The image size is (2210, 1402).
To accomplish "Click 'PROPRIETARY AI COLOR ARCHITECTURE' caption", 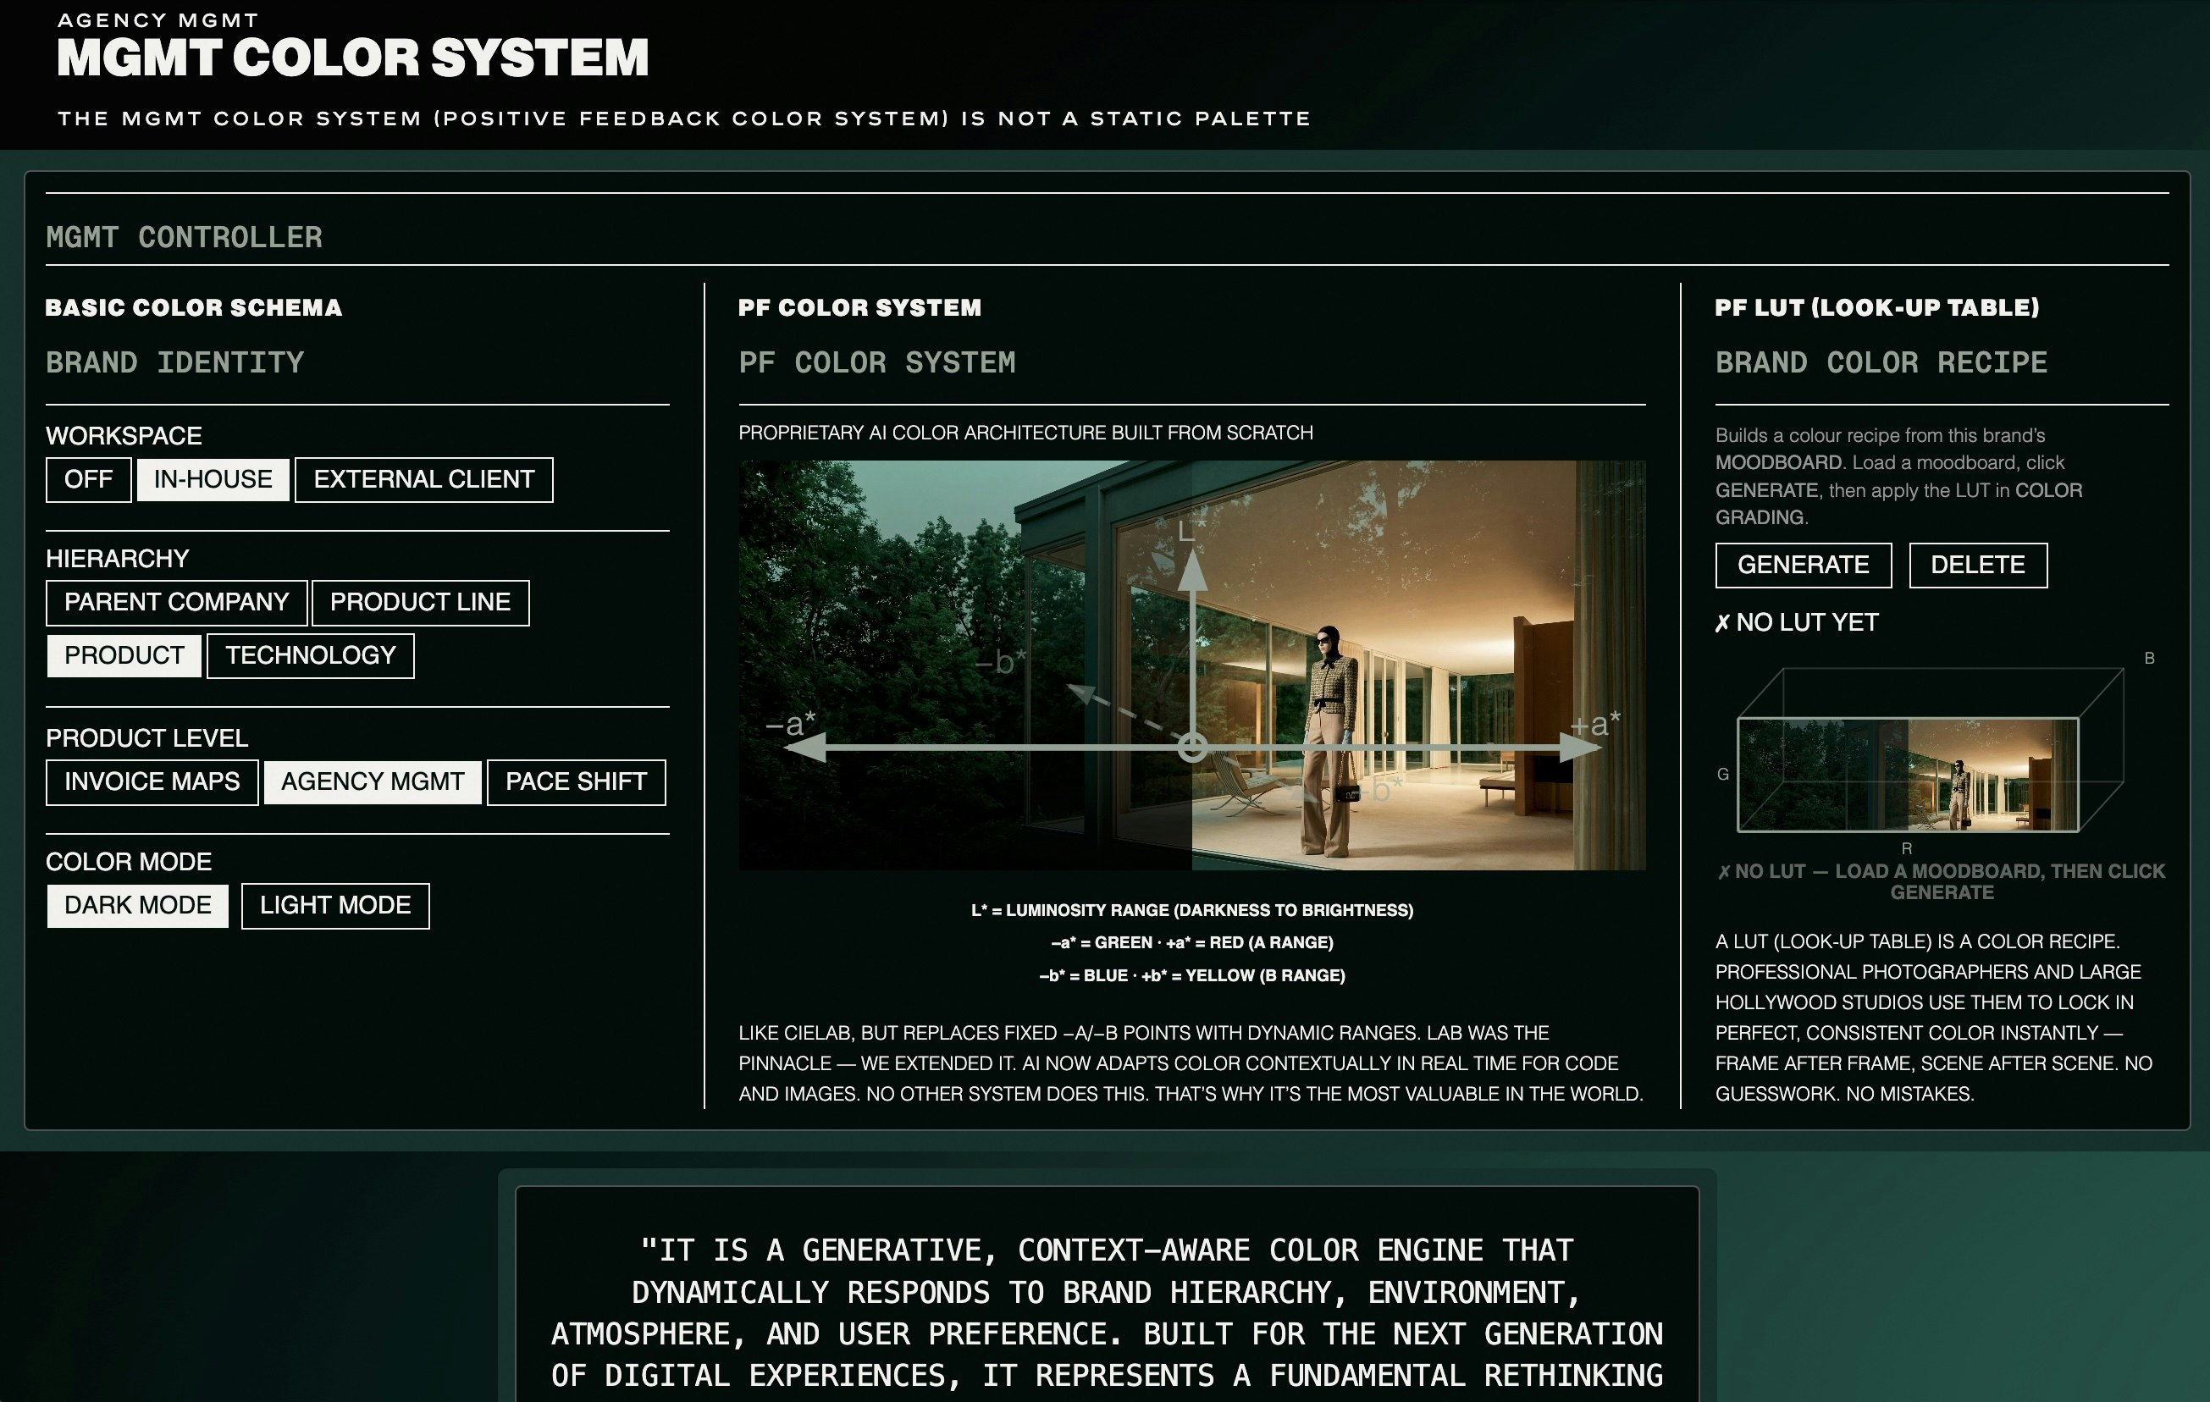I will coord(1026,432).
